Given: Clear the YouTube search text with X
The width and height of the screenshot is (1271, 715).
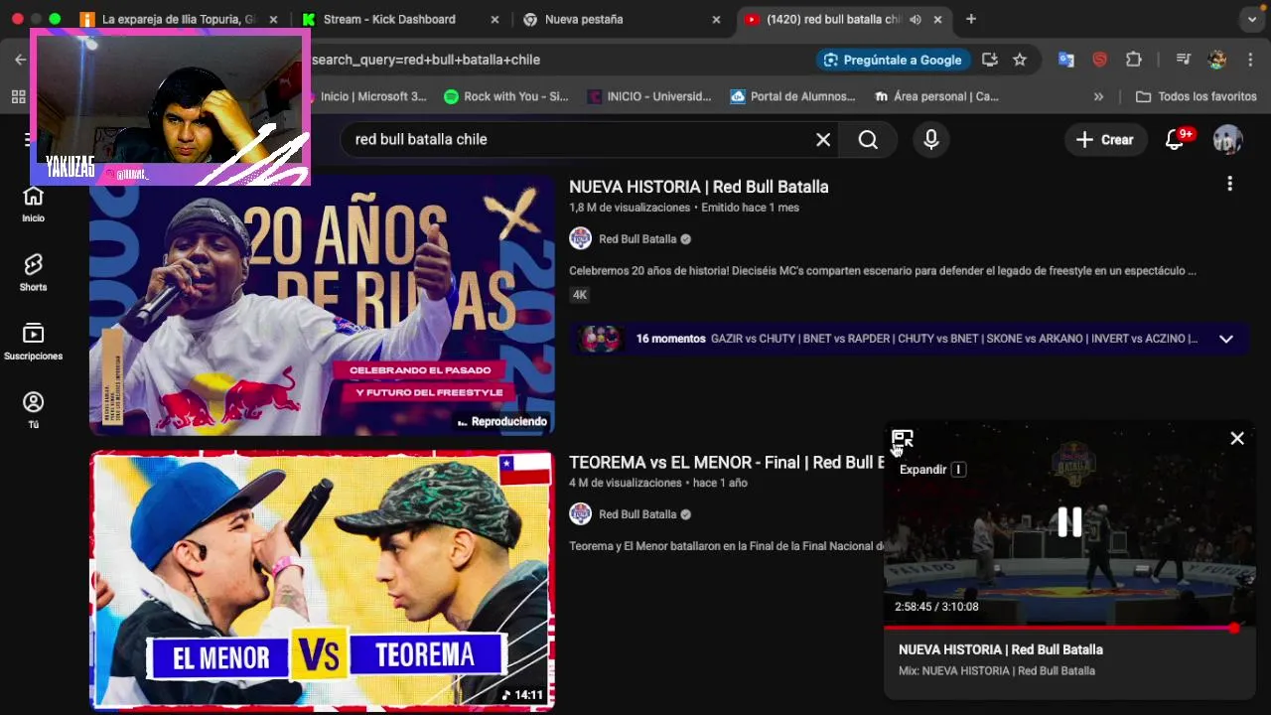Looking at the screenshot, I should click(x=823, y=140).
